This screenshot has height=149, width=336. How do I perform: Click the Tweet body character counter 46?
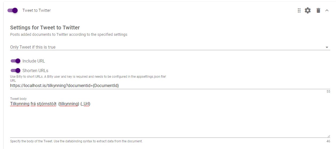tap(328, 141)
